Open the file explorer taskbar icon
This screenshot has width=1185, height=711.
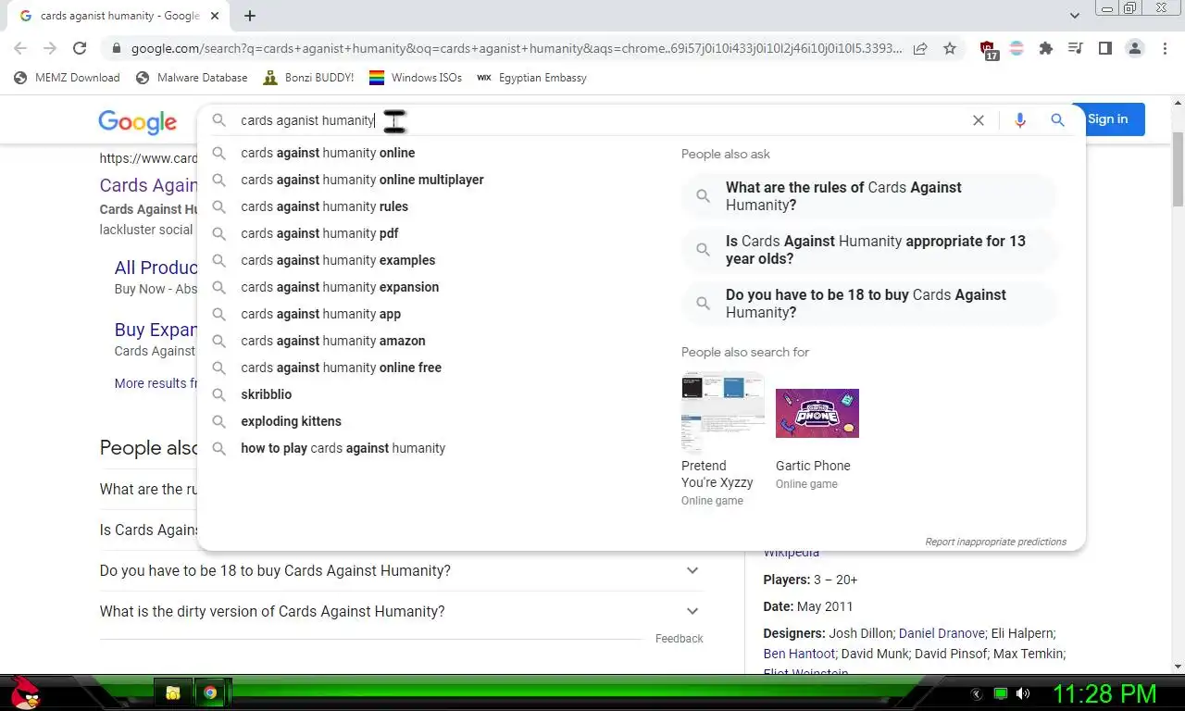coord(172,692)
